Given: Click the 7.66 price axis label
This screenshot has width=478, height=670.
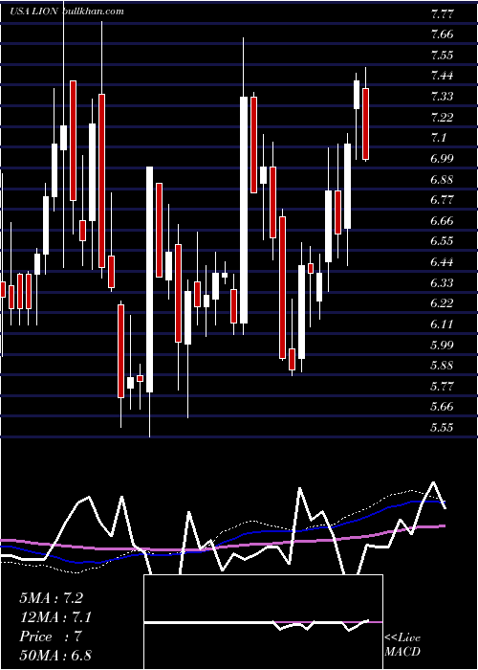Looking at the screenshot, I should click(442, 34).
